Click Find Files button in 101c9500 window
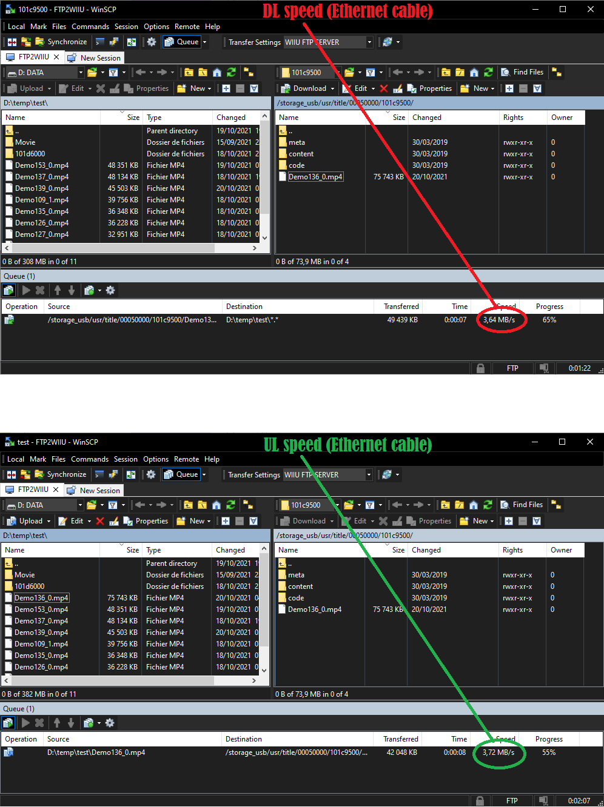604x807 pixels. [522, 72]
